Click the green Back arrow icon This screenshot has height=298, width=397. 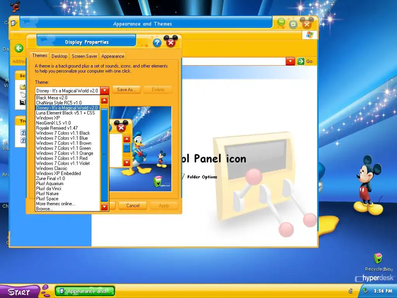pos(19,48)
